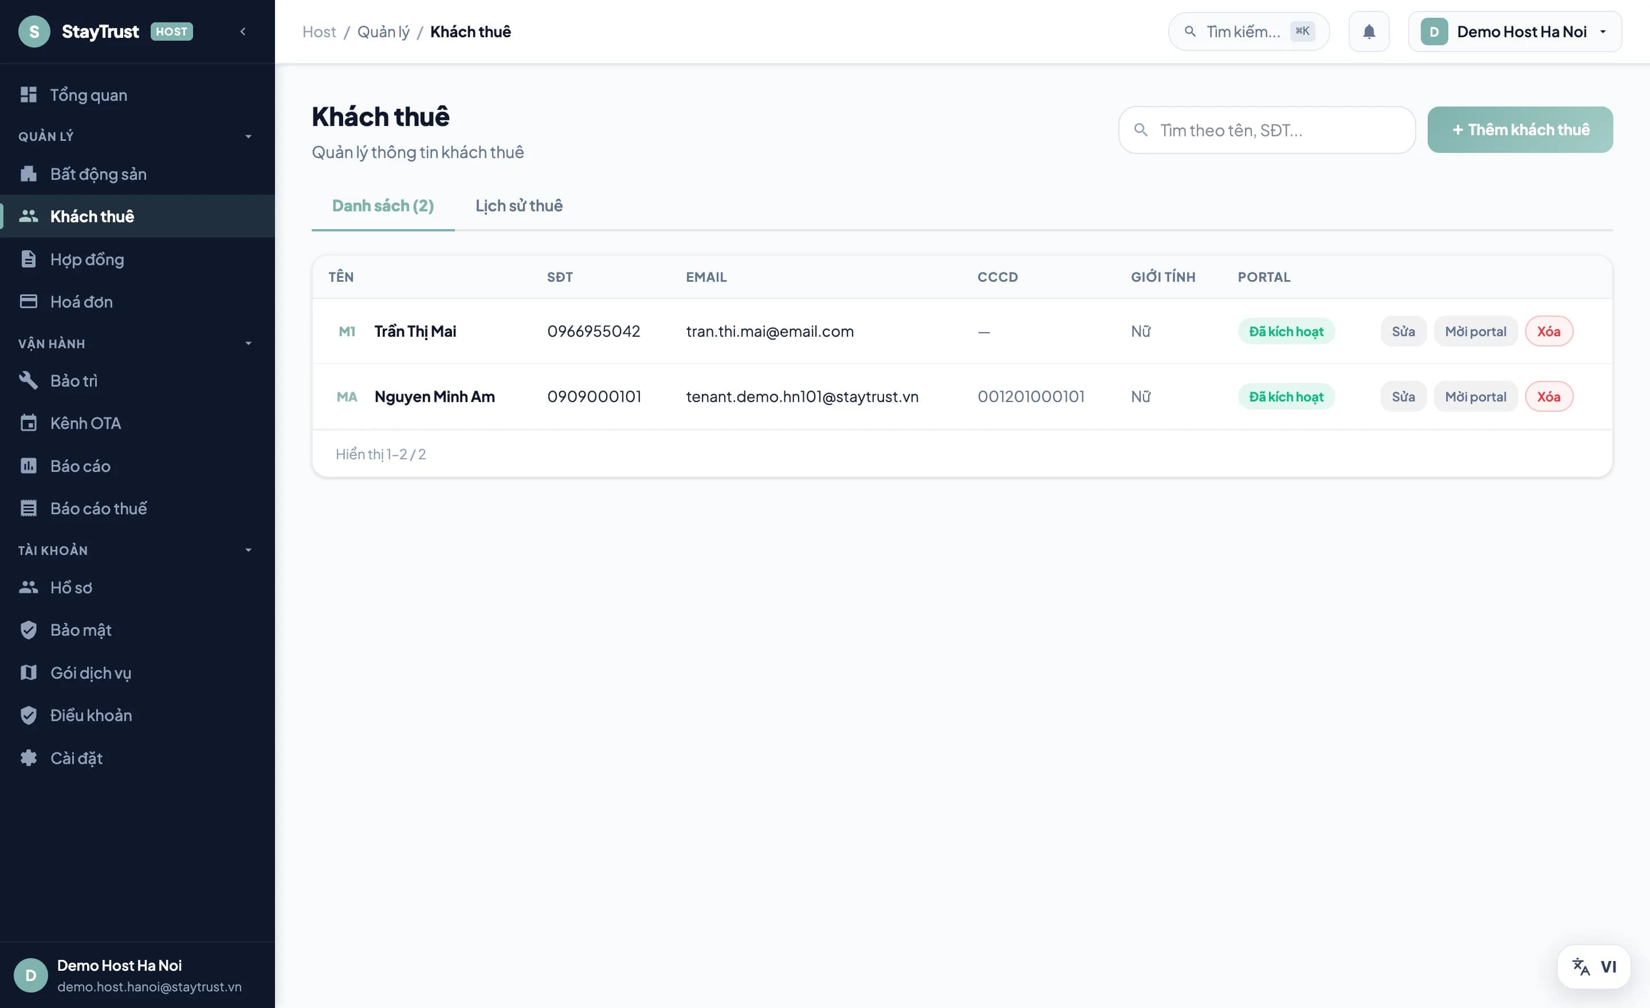This screenshot has height=1008, width=1650.
Task: Open Báo cáo thuế receipt icon
Action: coord(28,508)
